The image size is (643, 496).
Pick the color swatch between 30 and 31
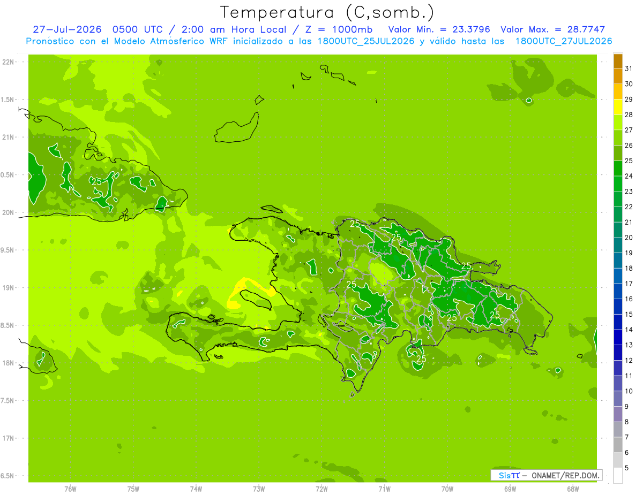click(x=618, y=77)
